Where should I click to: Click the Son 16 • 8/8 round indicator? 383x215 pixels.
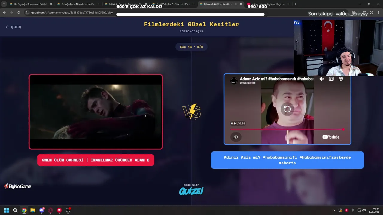pyautogui.click(x=191, y=47)
